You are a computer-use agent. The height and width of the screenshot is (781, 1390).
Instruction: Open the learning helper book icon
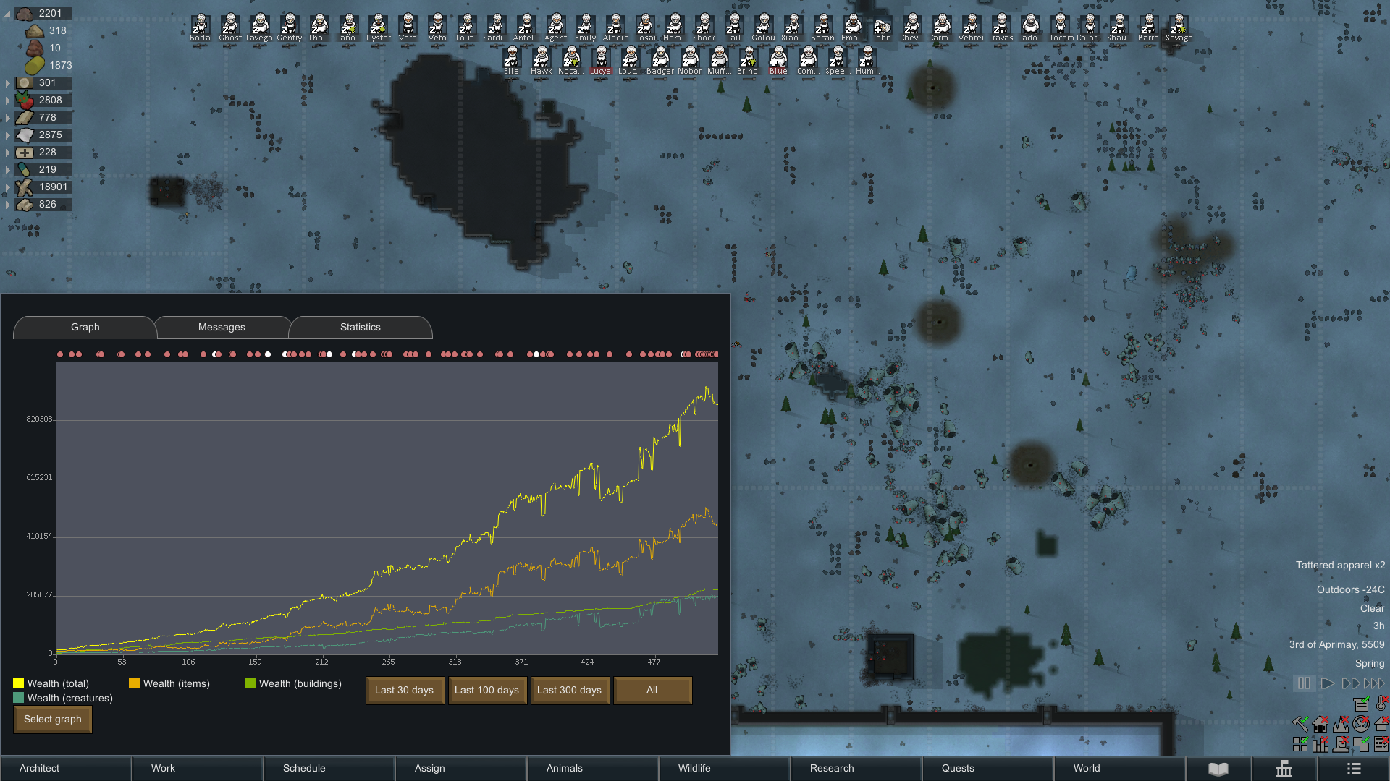1218,768
